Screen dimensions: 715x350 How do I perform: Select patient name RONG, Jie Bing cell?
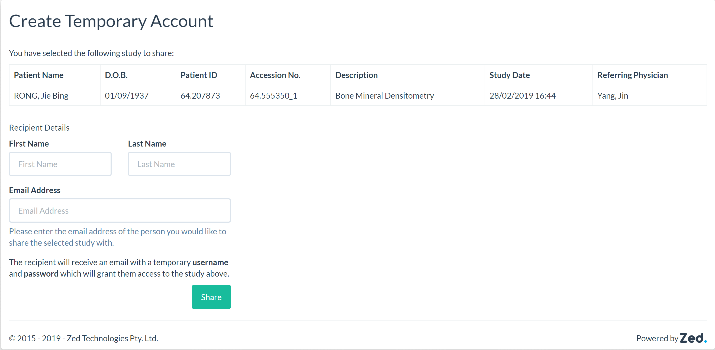point(41,96)
